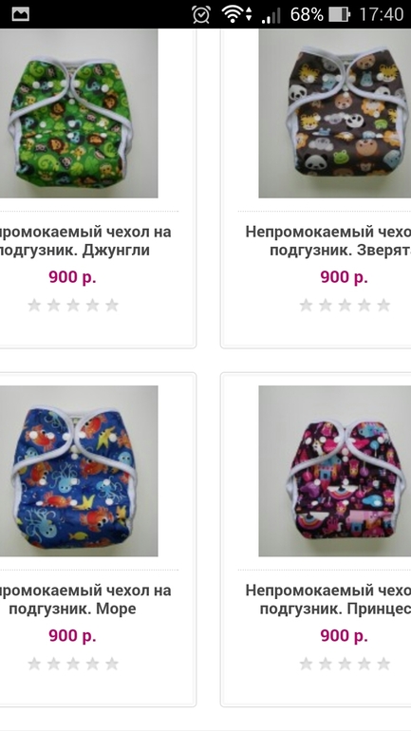Open the purple Принцесса diaper cover photo
This screenshot has width=411, height=731.
click(334, 471)
